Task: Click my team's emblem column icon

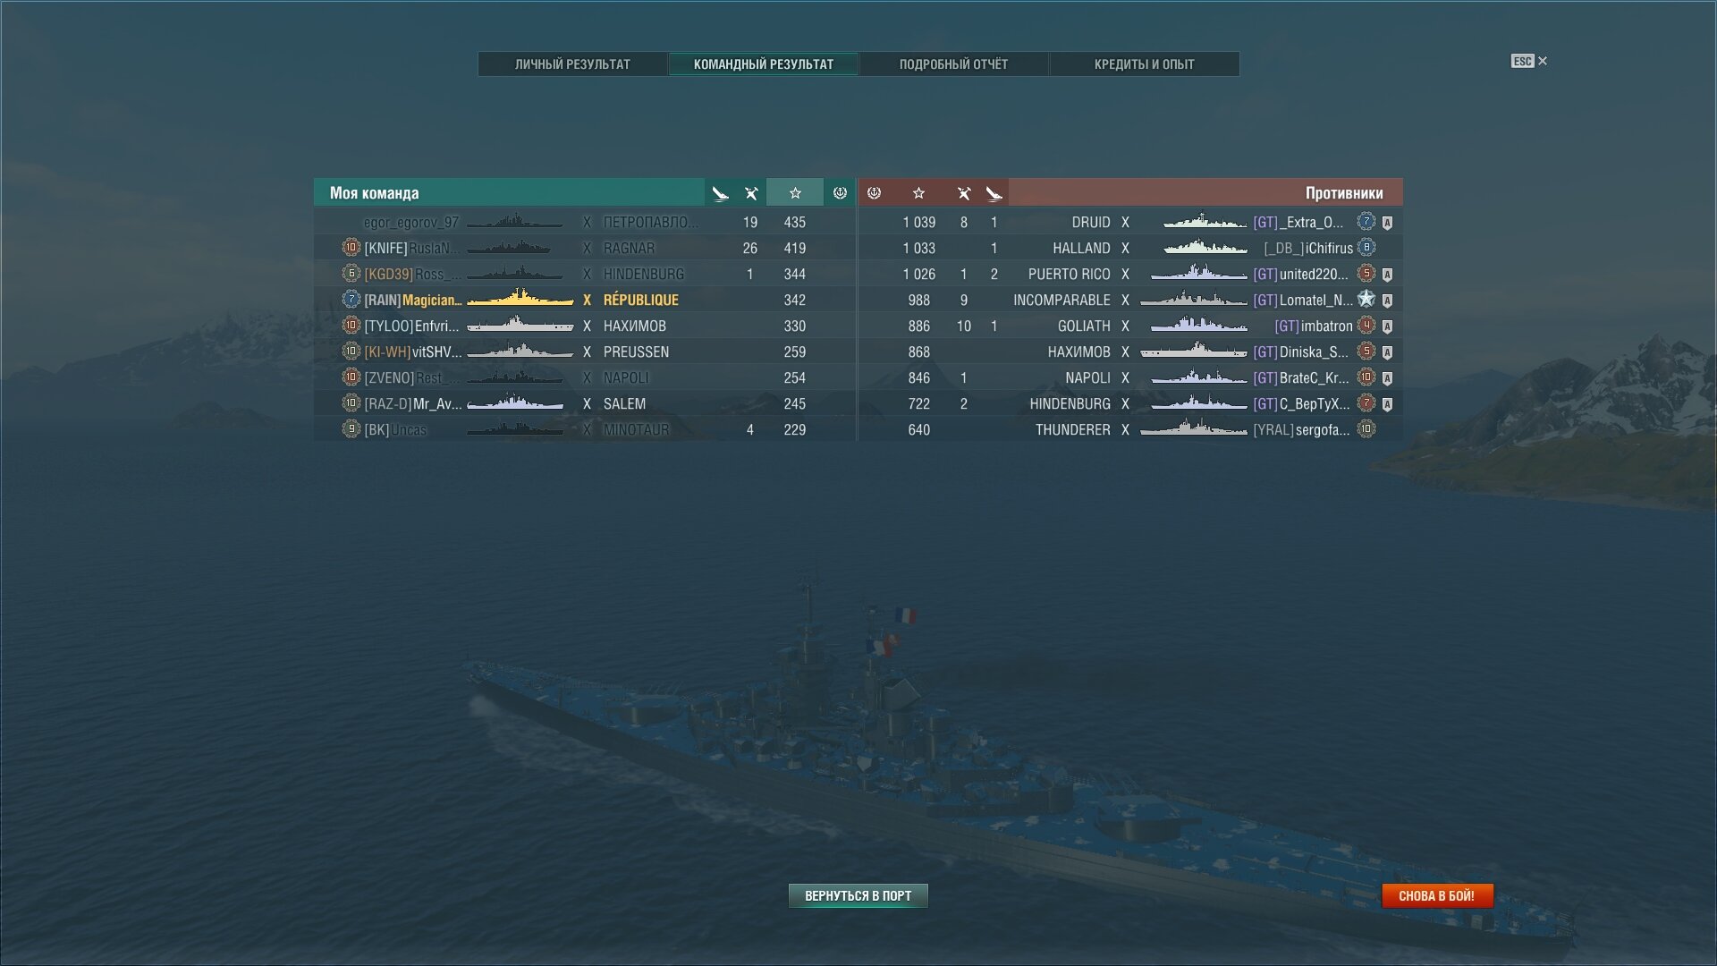Action: (840, 193)
